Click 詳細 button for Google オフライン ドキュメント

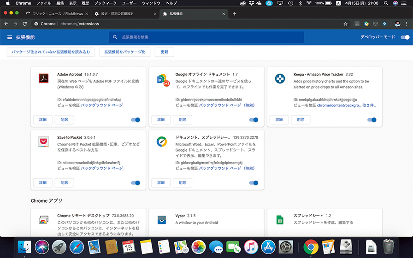pos(161,120)
